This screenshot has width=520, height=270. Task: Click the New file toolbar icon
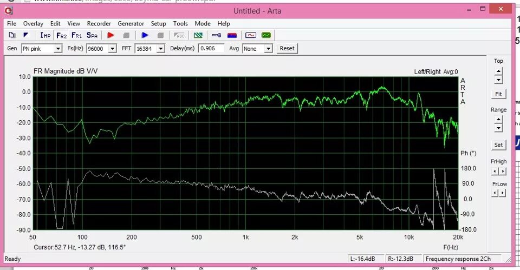pos(12,35)
